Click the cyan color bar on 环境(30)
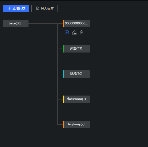Screen dimensions: 148x147 pyautogui.click(x=63, y=74)
